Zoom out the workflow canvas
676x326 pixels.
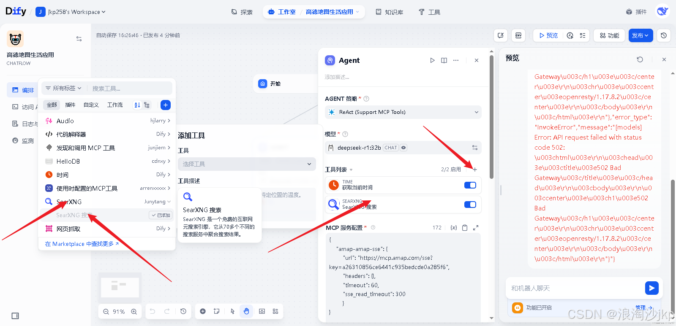click(106, 312)
